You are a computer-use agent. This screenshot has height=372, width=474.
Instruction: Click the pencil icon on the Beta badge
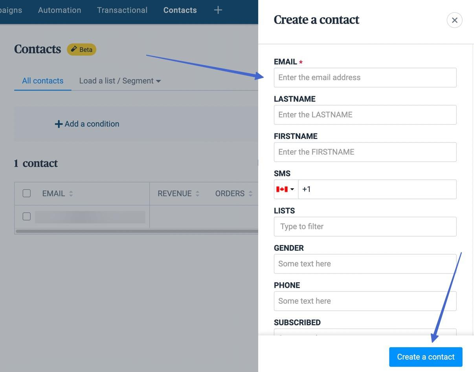[74, 49]
